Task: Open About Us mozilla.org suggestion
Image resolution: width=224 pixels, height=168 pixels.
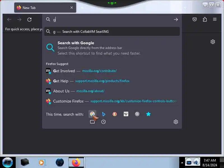Action: (x=112, y=91)
